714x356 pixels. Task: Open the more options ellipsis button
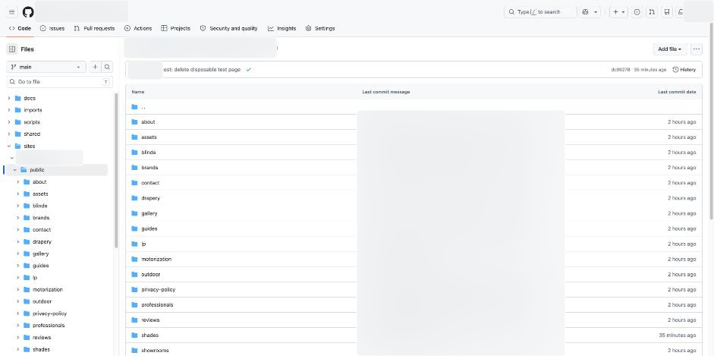point(697,49)
